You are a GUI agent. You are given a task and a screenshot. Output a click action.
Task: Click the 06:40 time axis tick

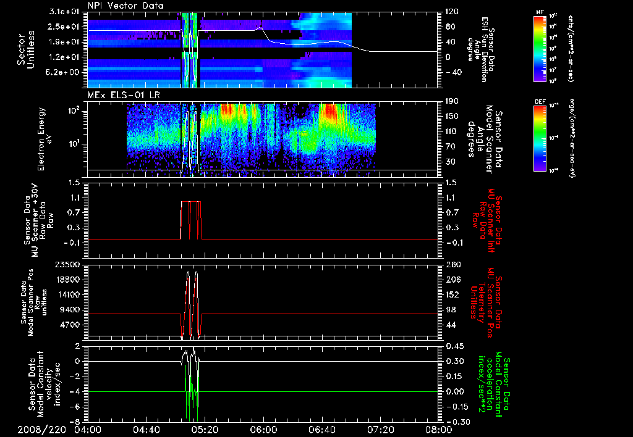[x=321, y=430]
